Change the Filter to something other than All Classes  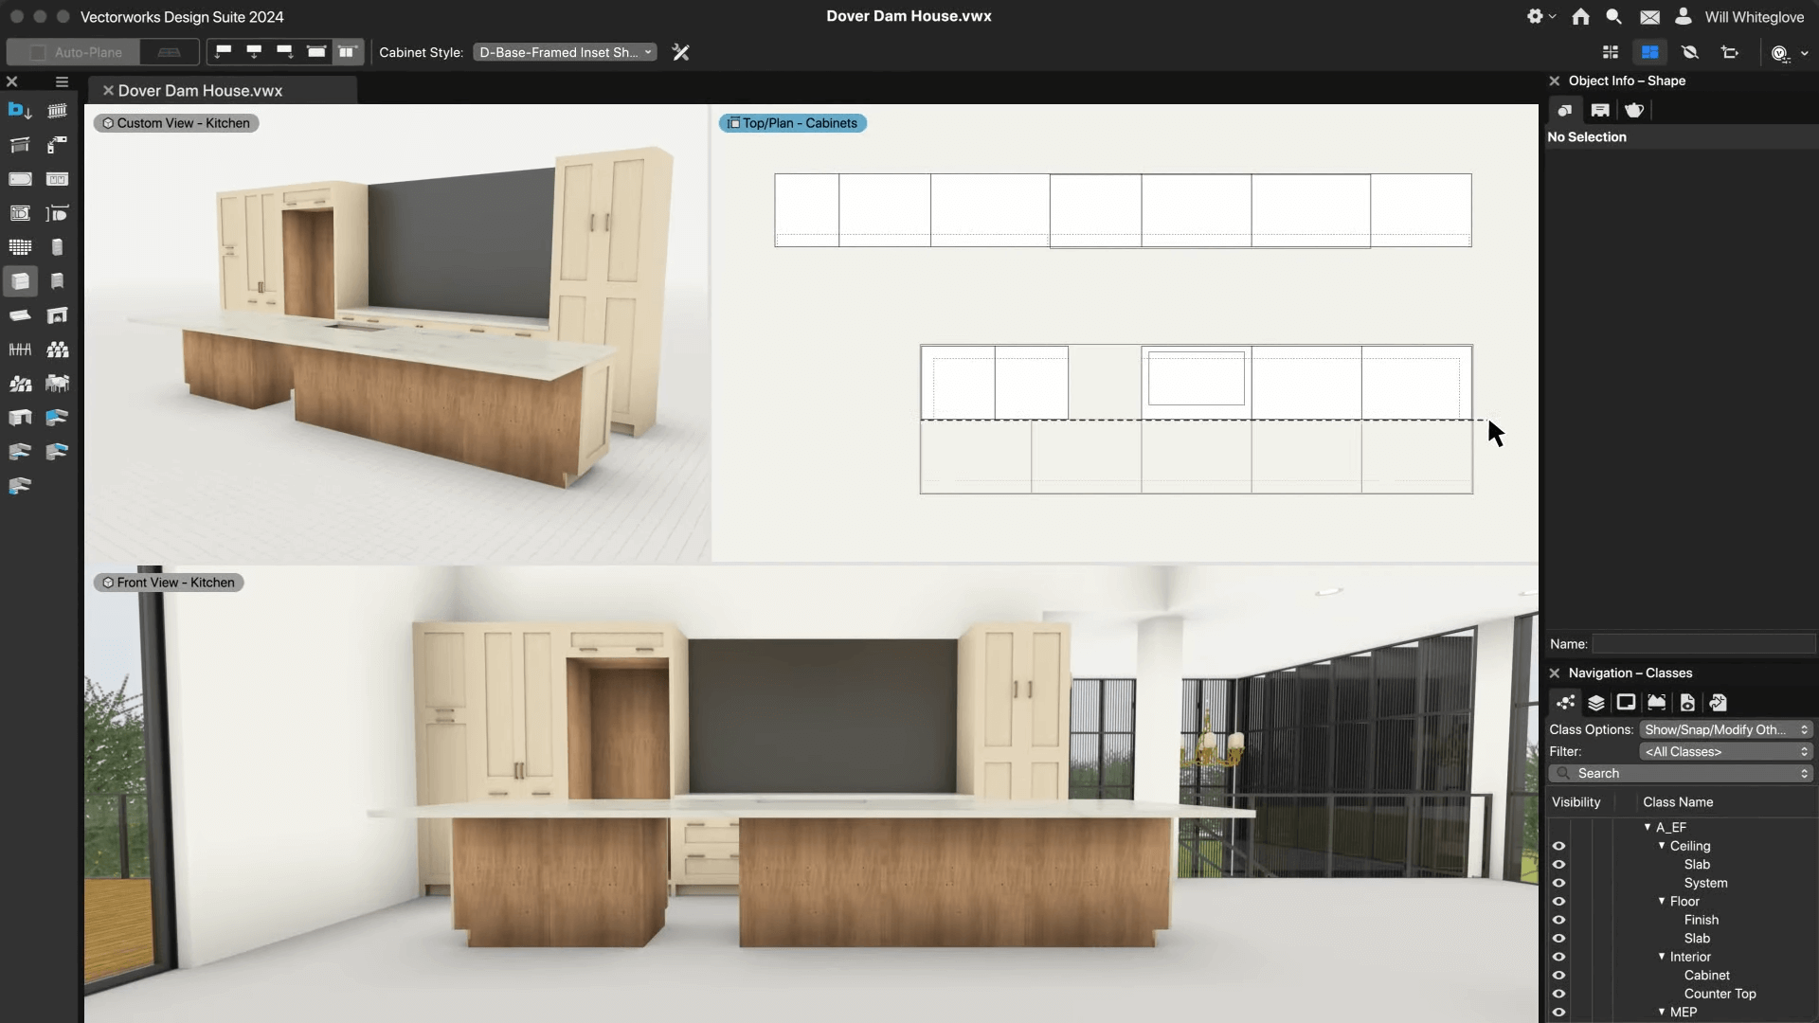[1724, 751]
